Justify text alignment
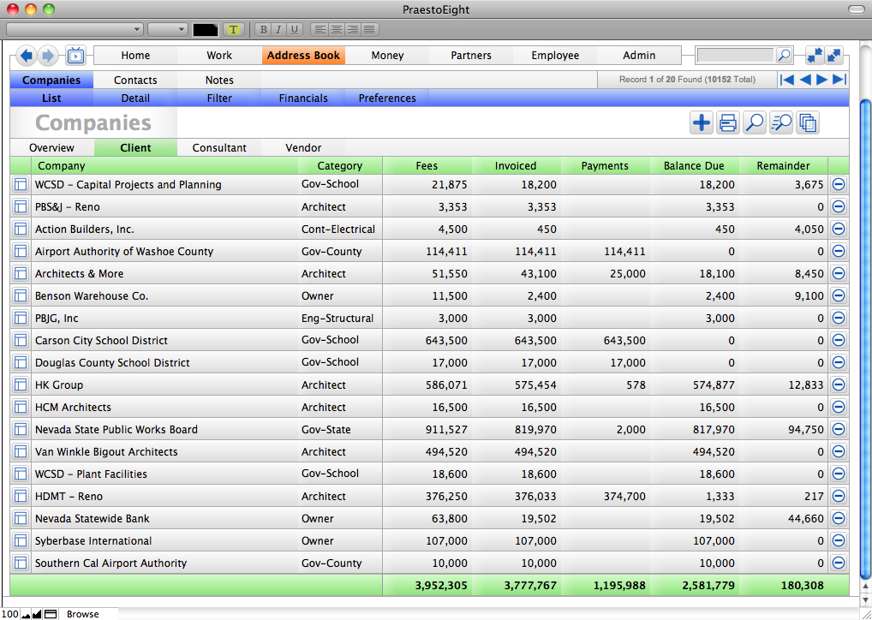872x620 pixels. (369, 29)
